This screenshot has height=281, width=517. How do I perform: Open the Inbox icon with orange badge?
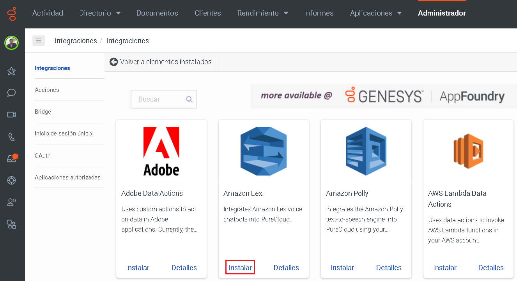click(x=12, y=158)
